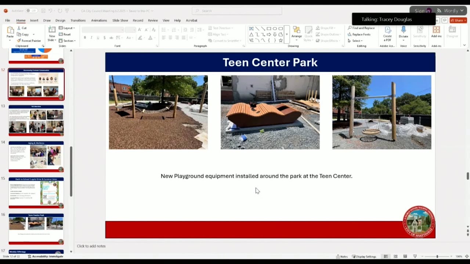The image size is (470, 264).
Task: Open the Font name combo box
Action: pyautogui.click(x=103, y=29)
